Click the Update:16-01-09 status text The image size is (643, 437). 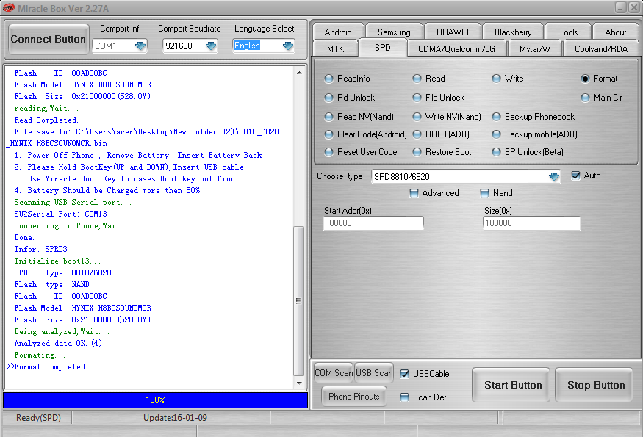click(x=175, y=418)
